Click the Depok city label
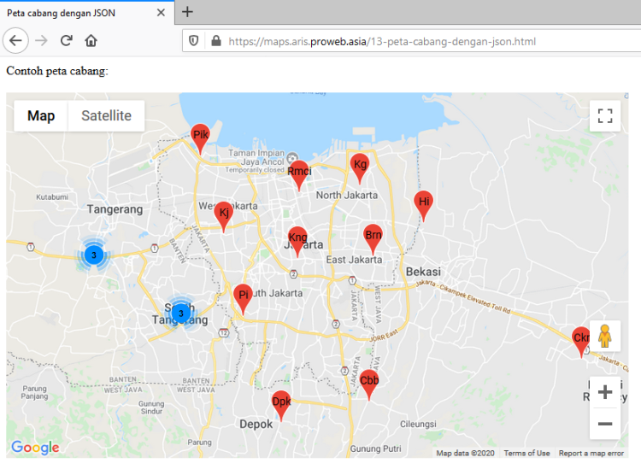This screenshot has height=469, width=641. (256, 425)
